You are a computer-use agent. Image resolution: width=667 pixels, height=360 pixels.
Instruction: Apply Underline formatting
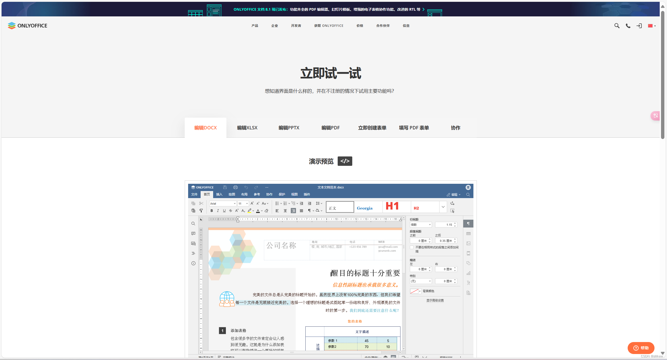click(224, 211)
